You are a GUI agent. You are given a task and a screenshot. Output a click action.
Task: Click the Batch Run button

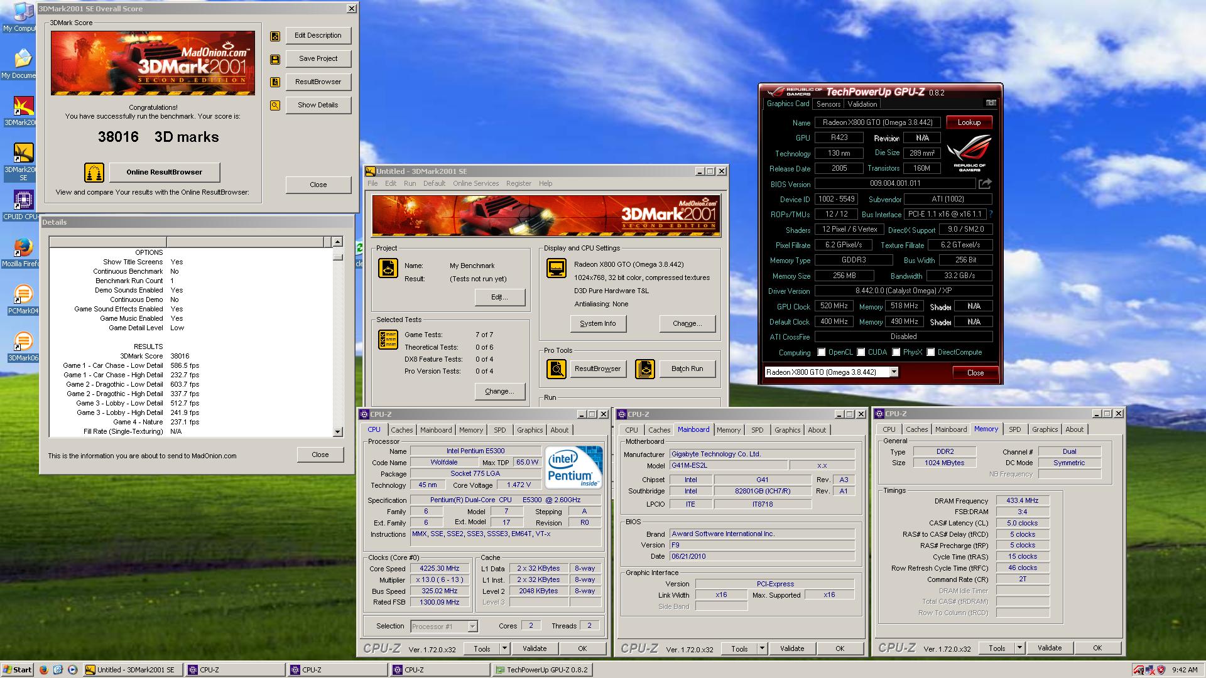click(x=687, y=369)
